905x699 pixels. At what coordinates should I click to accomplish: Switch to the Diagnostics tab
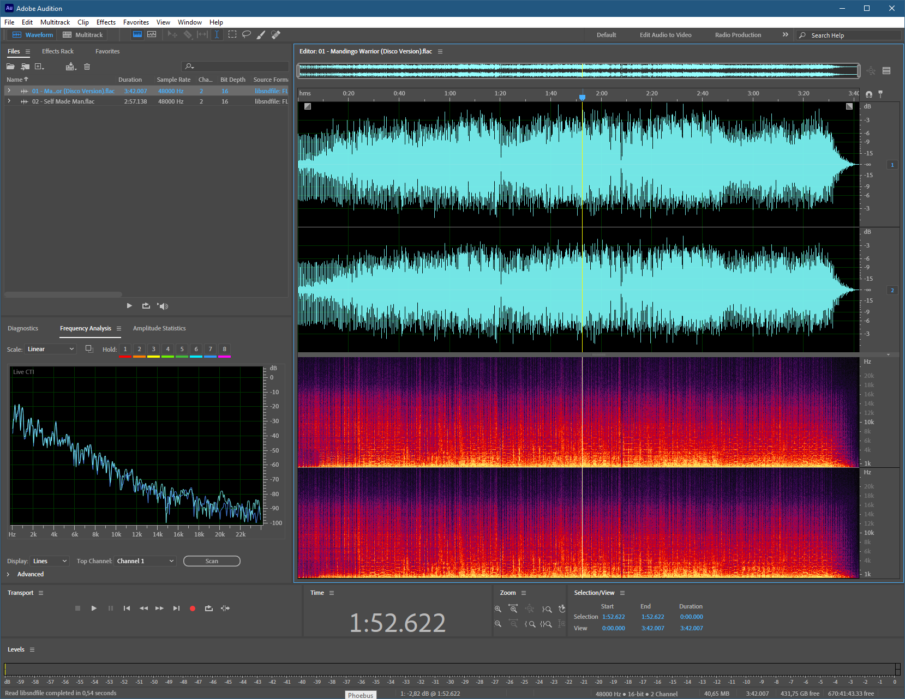tap(23, 328)
